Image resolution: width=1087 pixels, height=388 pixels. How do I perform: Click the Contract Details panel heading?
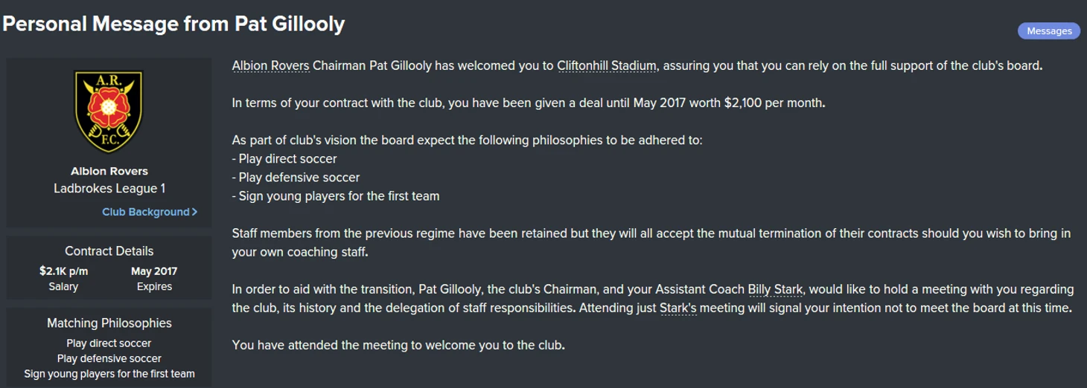pyautogui.click(x=109, y=251)
